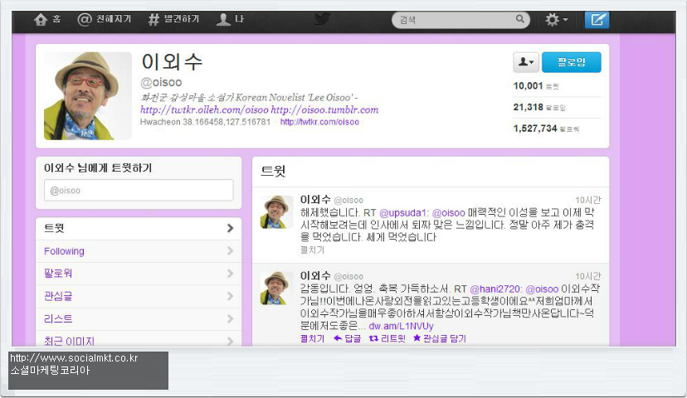
Task: Click the chevron on the 리스트 row
Action: [230, 319]
